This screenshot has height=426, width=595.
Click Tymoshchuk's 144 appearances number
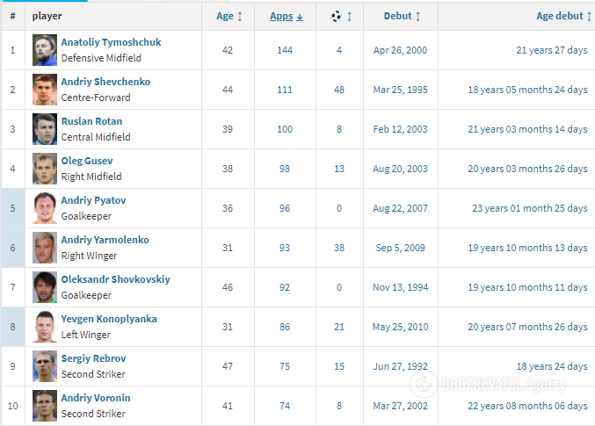[x=285, y=50]
